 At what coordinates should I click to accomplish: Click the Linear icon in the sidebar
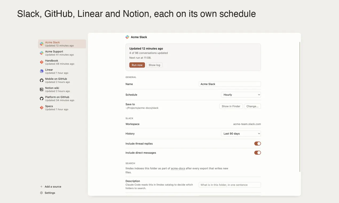click(x=42, y=71)
